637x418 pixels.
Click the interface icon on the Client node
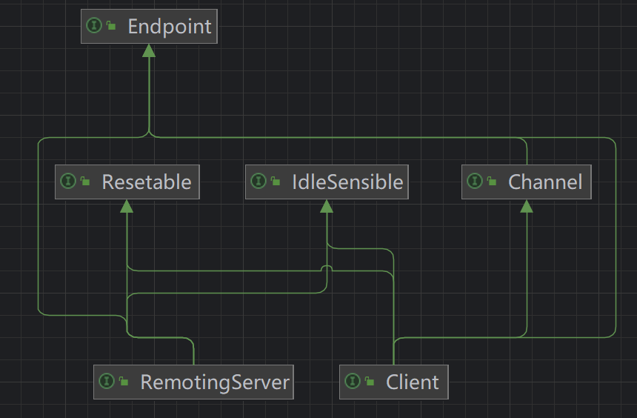(x=353, y=382)
